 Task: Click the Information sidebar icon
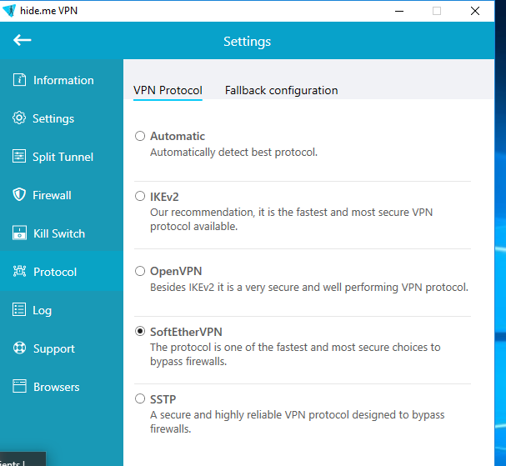(19, 80)
